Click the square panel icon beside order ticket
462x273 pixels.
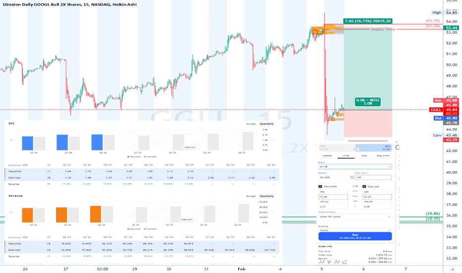pyautogui.click(x=398, y=147)
